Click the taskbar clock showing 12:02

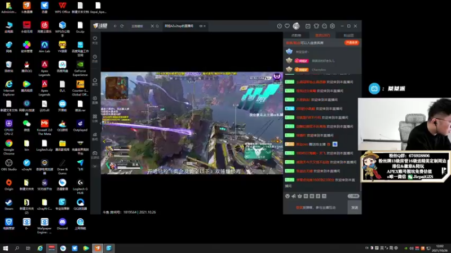coord(440,248)
